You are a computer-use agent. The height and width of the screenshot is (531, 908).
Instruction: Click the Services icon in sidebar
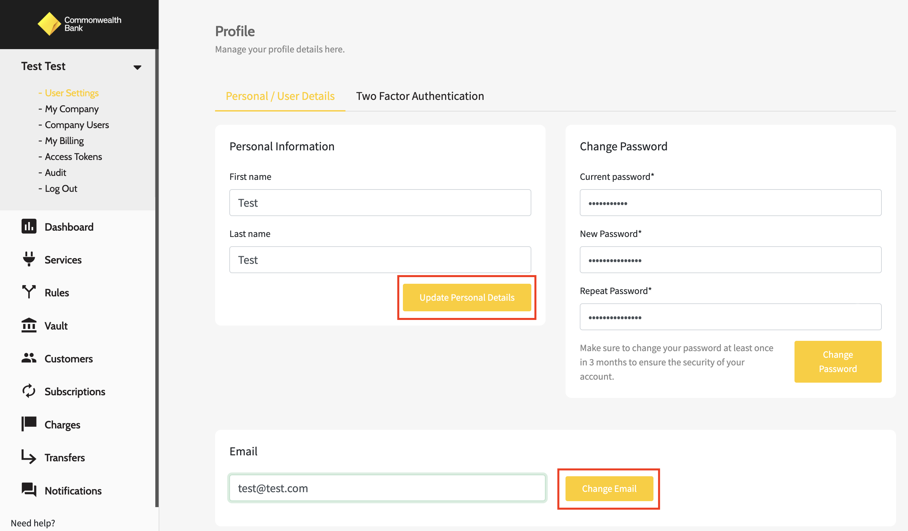(x=30, y=259)
